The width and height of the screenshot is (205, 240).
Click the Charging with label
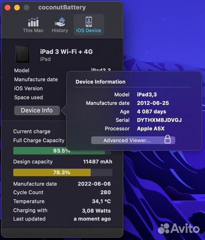click(30, 210)
